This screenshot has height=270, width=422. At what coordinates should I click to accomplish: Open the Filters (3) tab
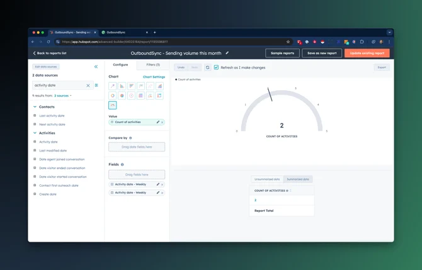click(x=153, y=65)
